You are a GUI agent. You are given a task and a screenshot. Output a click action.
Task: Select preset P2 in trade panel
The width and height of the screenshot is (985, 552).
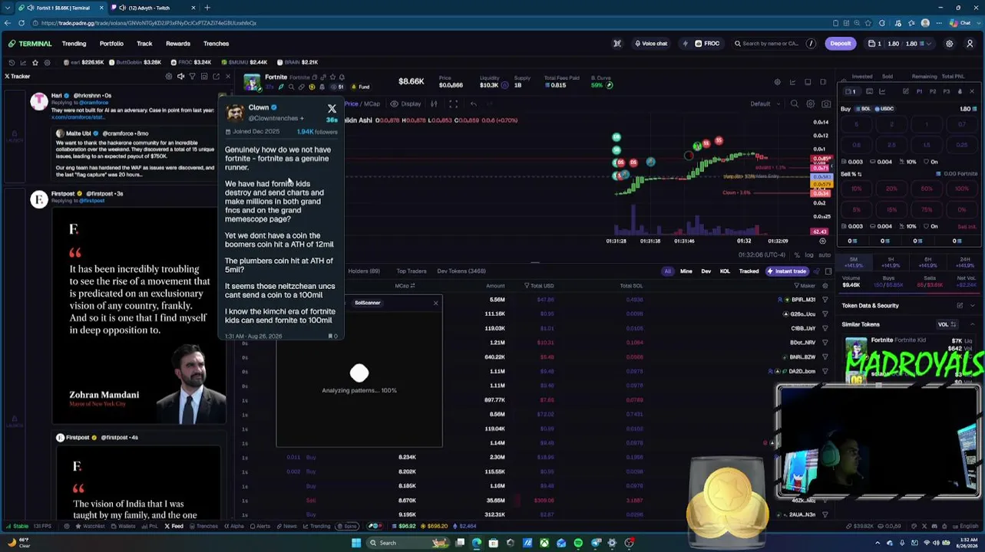(933, 92)
